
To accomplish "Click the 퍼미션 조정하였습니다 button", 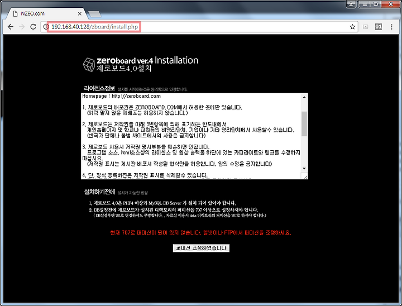I will (x=201, y=248).
